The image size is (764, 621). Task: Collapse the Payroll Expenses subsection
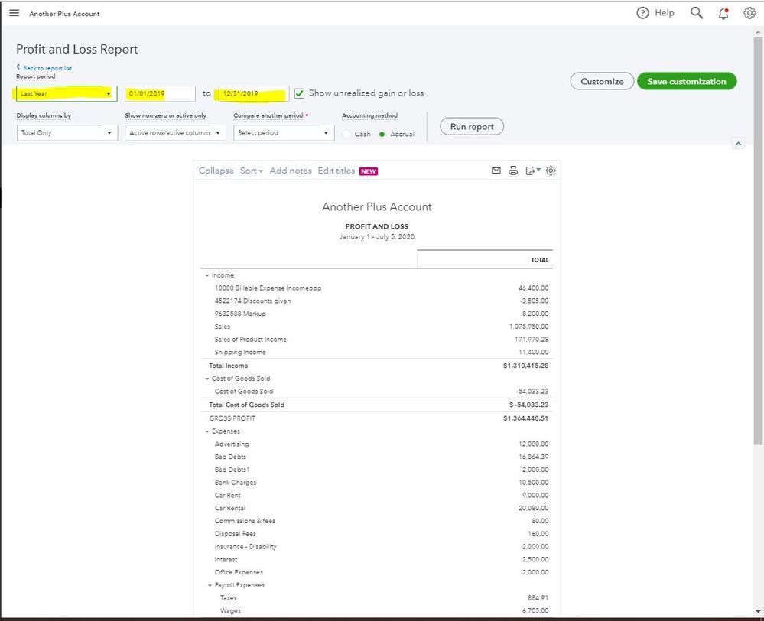tap(210, 585)
